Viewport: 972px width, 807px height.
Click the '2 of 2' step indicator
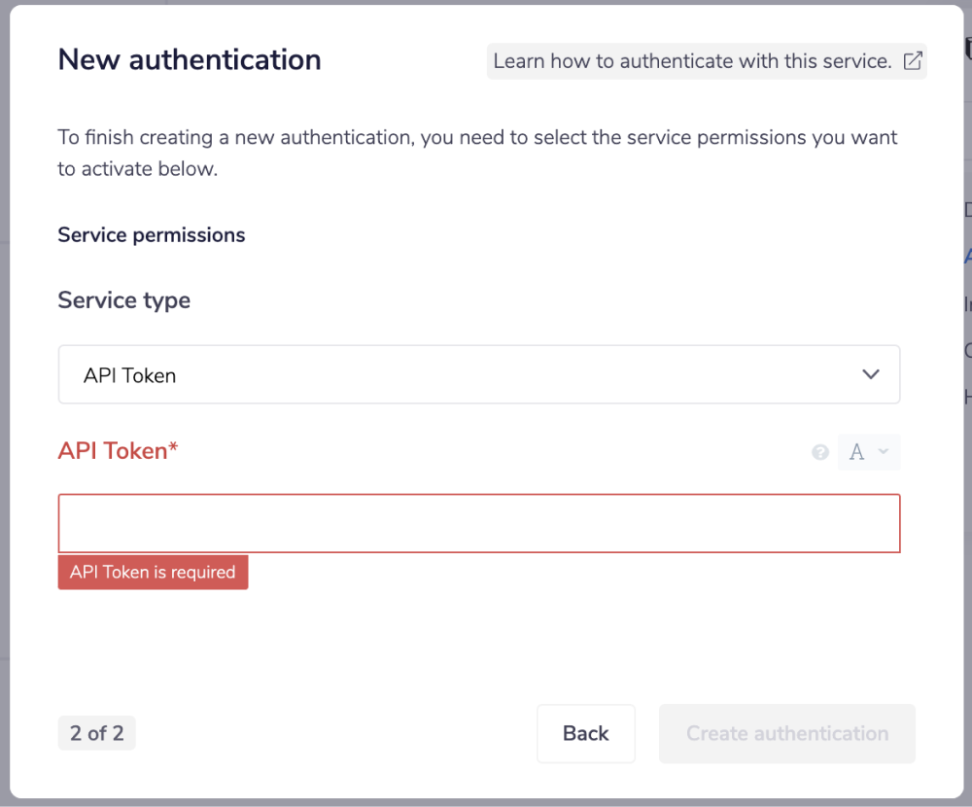(x=96, y=733)
